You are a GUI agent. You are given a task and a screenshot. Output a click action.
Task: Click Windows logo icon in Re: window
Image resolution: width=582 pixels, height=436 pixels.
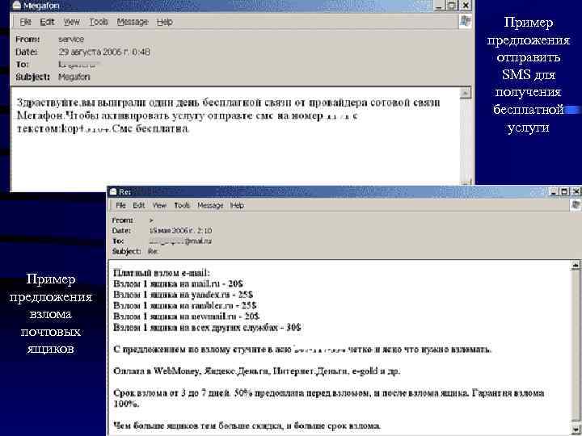576,205
